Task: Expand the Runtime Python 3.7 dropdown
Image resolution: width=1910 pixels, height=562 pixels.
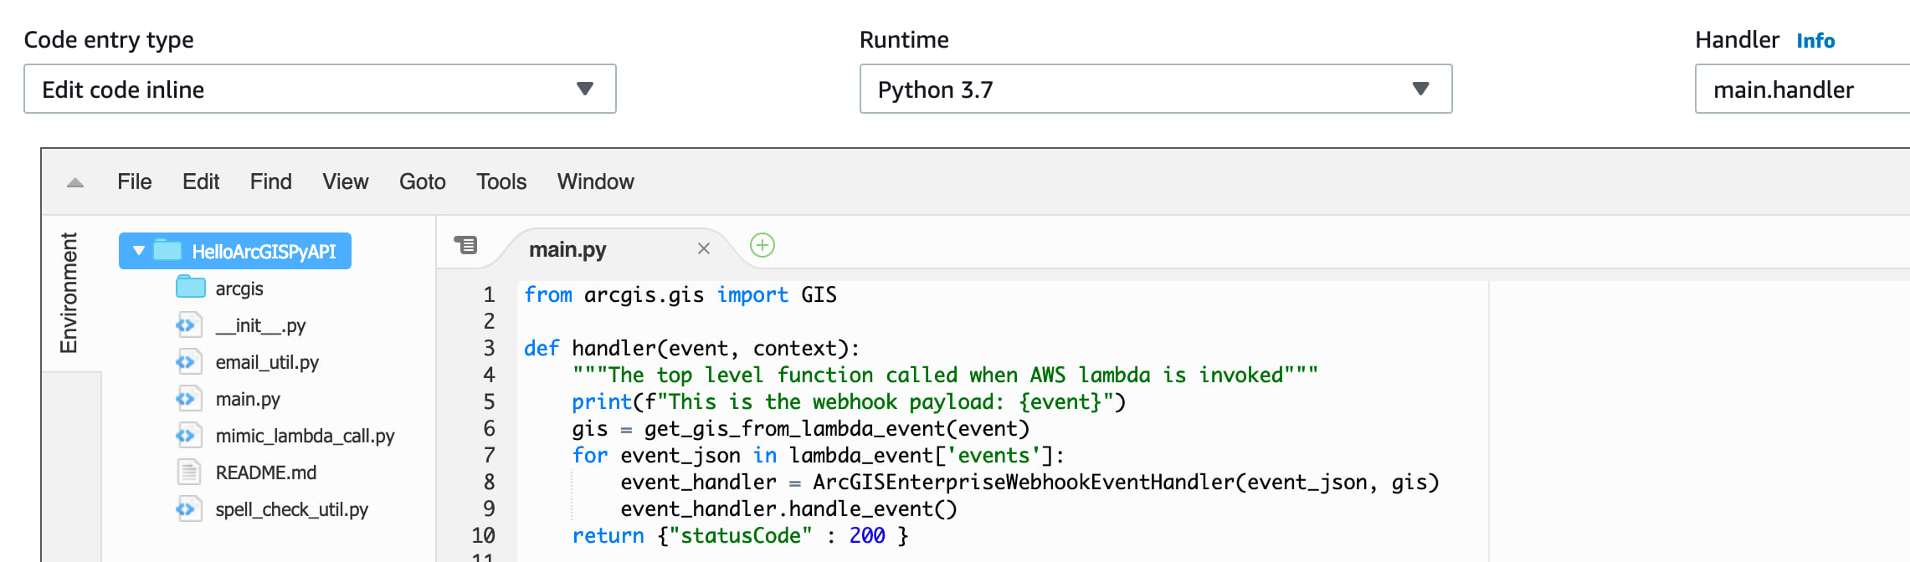Action: (1155, 89)
